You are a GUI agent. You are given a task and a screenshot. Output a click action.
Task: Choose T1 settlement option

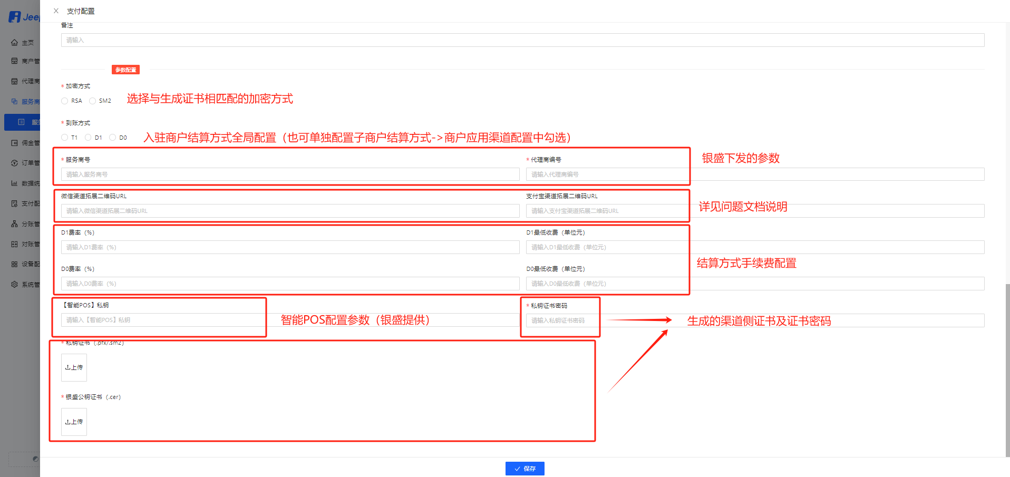(x=64, y=138)
